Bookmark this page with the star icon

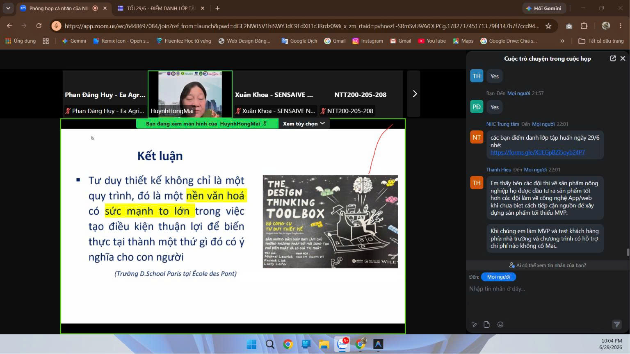pos(548,26)
